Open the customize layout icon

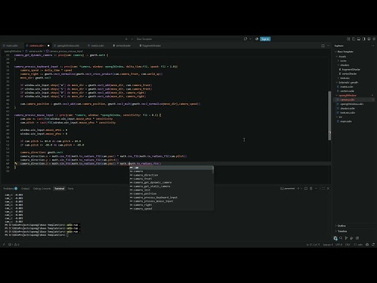(369, 39)
